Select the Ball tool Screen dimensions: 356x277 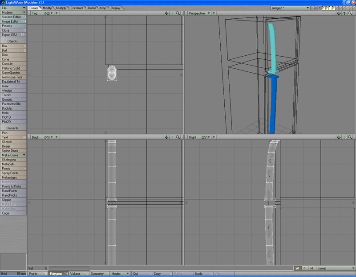click(x=13, y=50)
